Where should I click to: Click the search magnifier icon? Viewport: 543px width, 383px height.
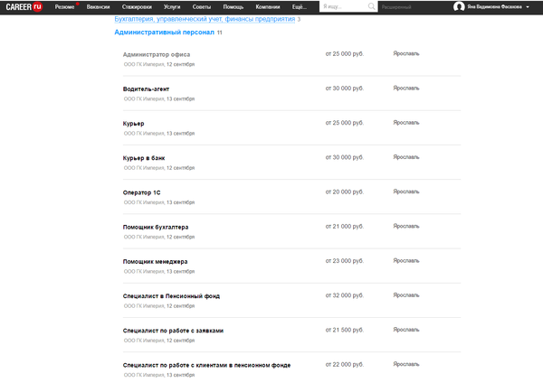372,6
